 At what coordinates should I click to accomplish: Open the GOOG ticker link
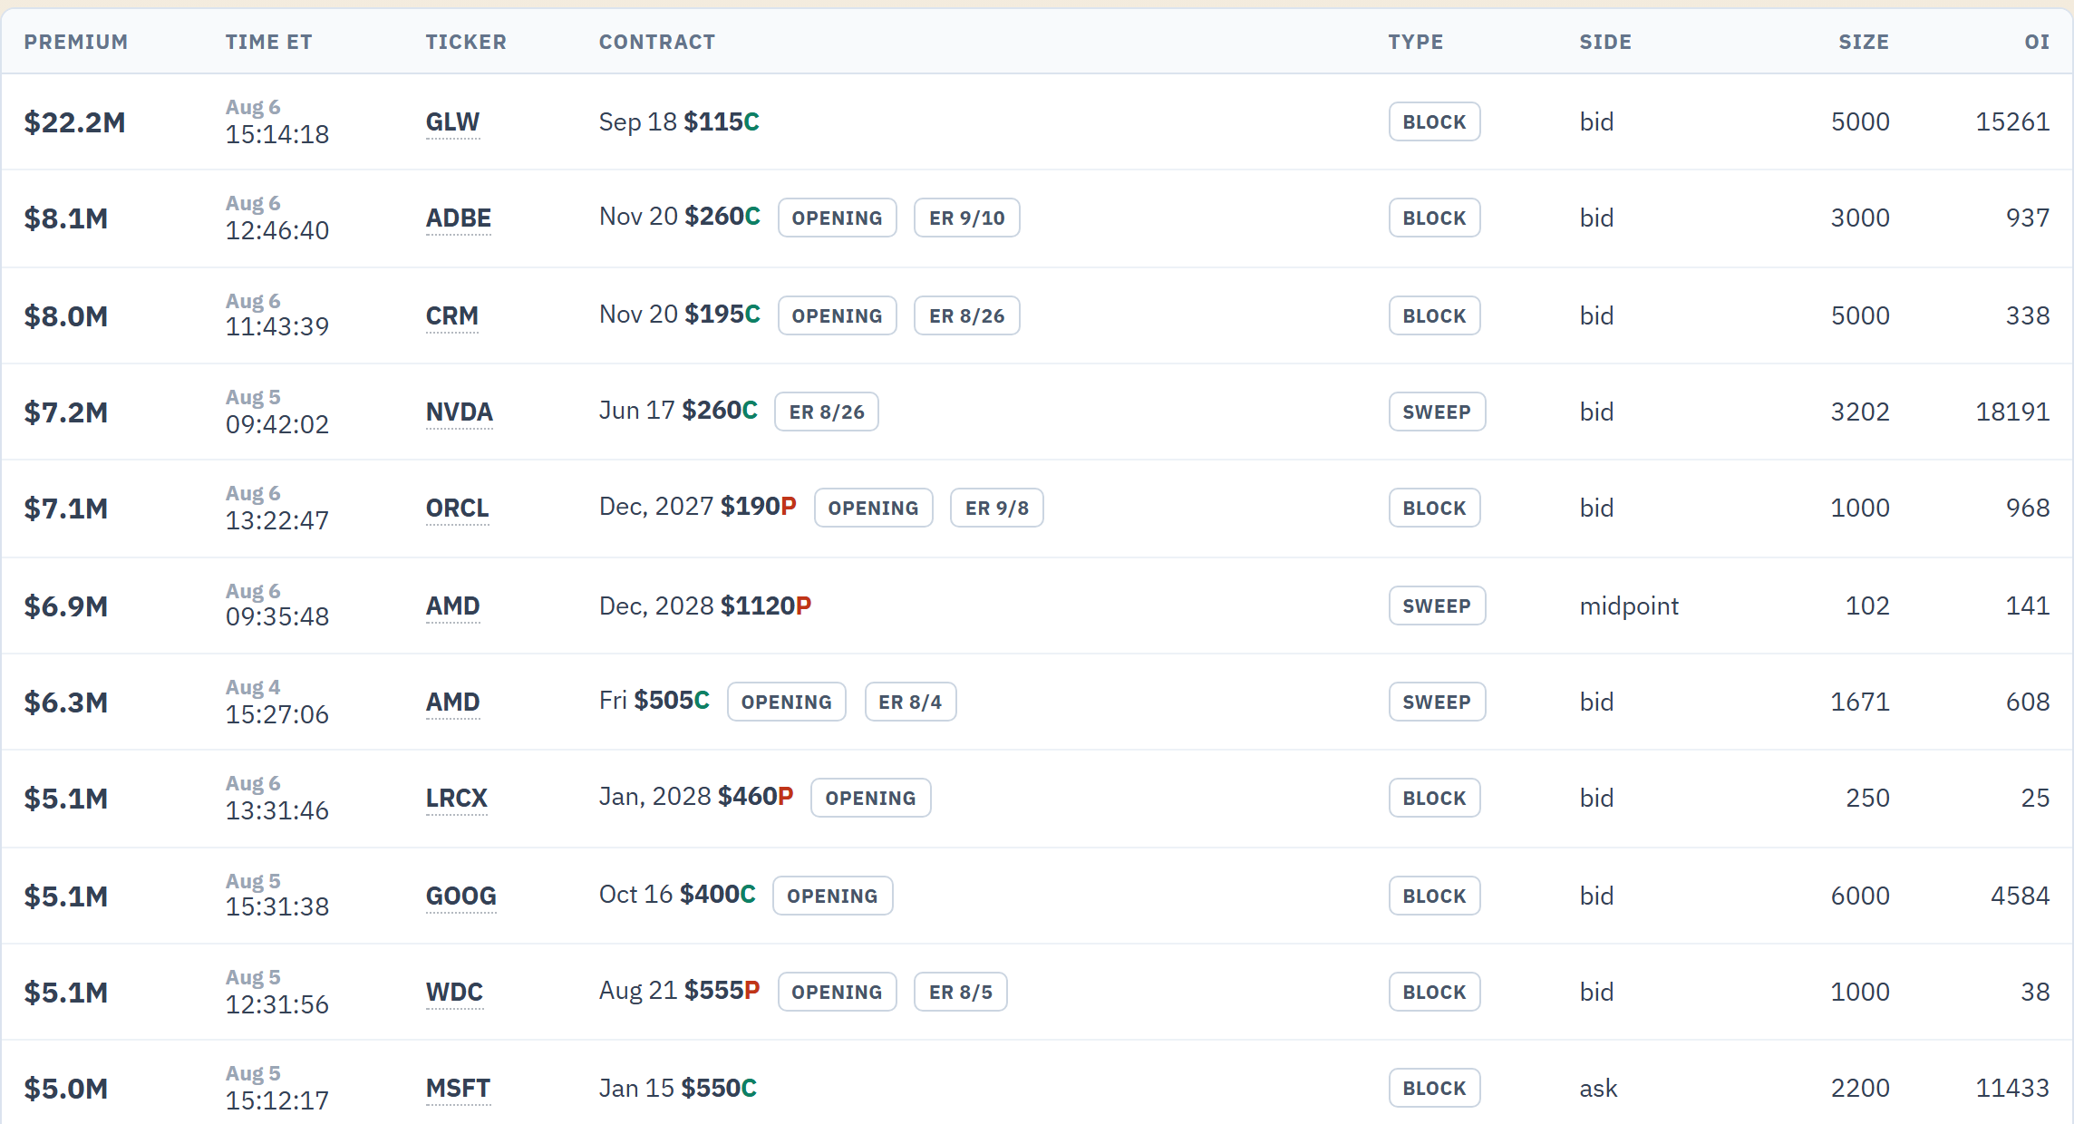pyautogui.click(x=461, y=896)
